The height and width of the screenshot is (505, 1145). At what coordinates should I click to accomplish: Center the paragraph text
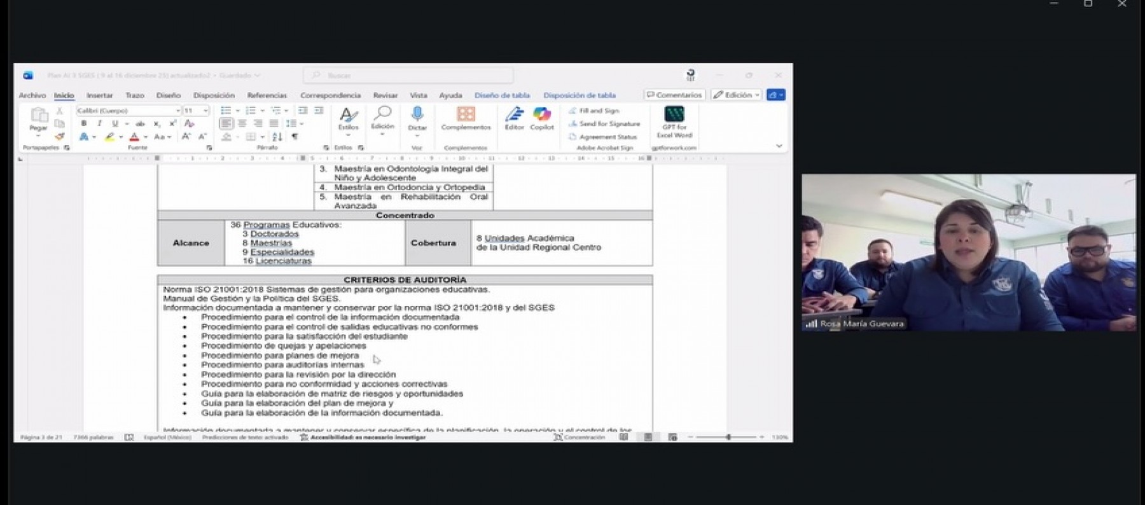tap(242, 123)
